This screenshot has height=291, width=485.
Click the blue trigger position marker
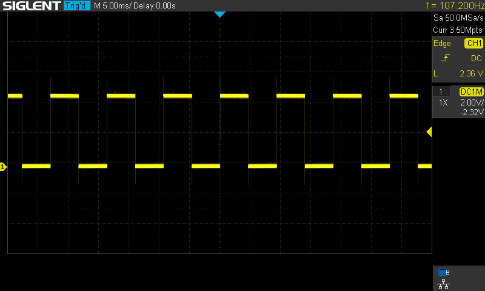pyautogui.click(x=219, y=14)
